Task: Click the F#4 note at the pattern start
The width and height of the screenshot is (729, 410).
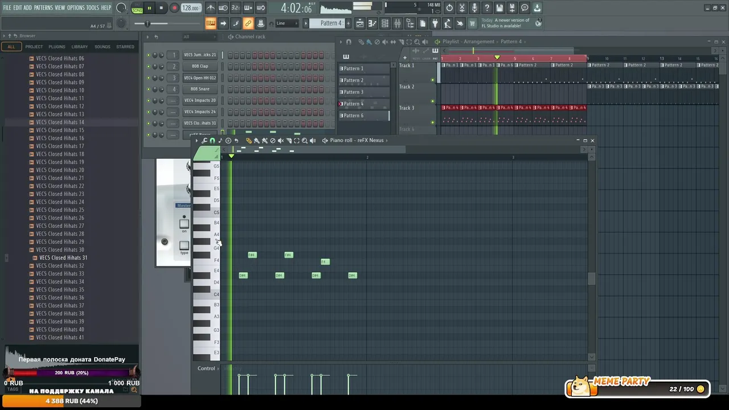Action: (252, 255)
